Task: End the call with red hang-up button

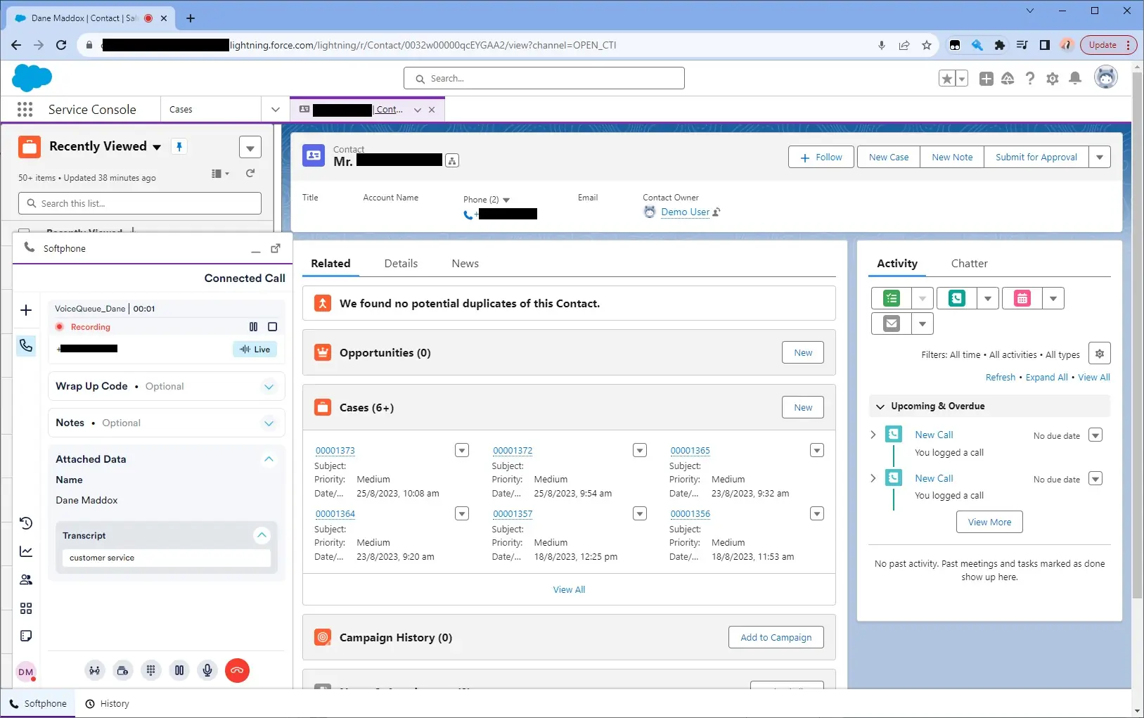Action: [x=237, y=671]
